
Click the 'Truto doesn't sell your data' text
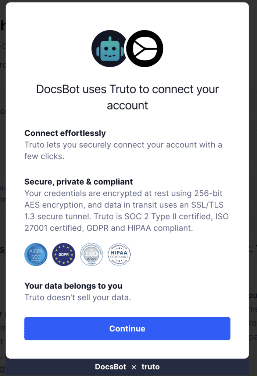78,297
